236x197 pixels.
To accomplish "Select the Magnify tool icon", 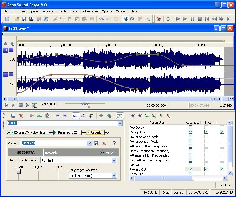I will (133, 19).
